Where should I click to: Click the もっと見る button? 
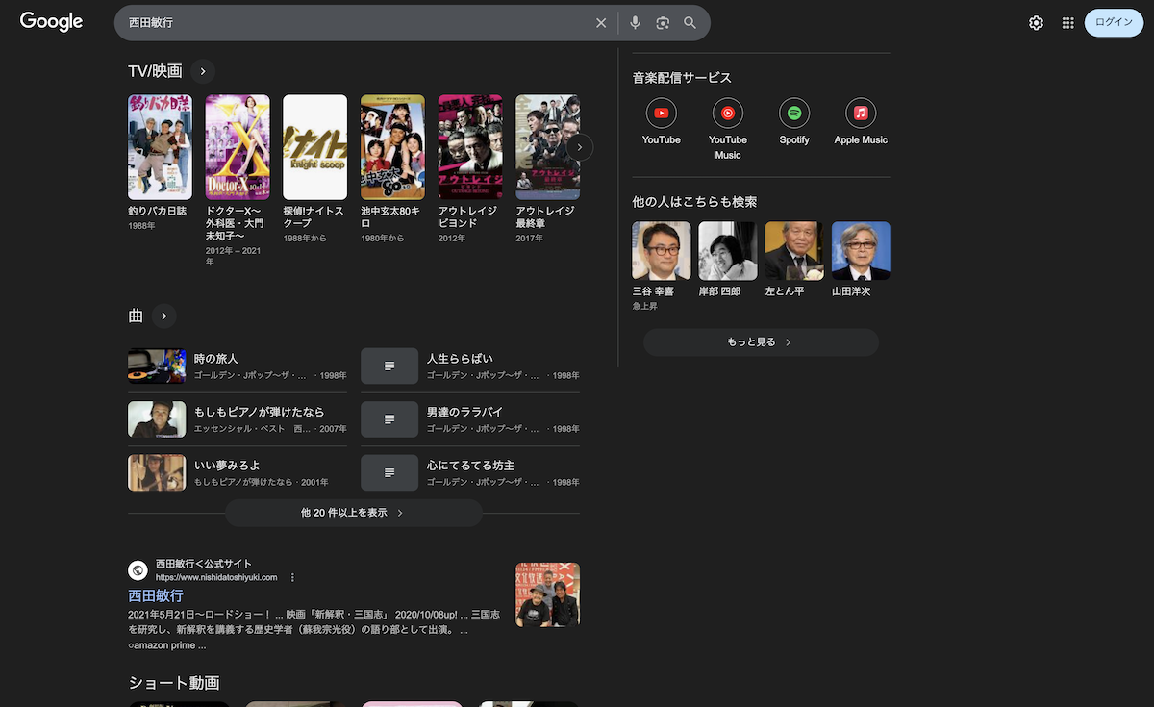click(761, 342)
